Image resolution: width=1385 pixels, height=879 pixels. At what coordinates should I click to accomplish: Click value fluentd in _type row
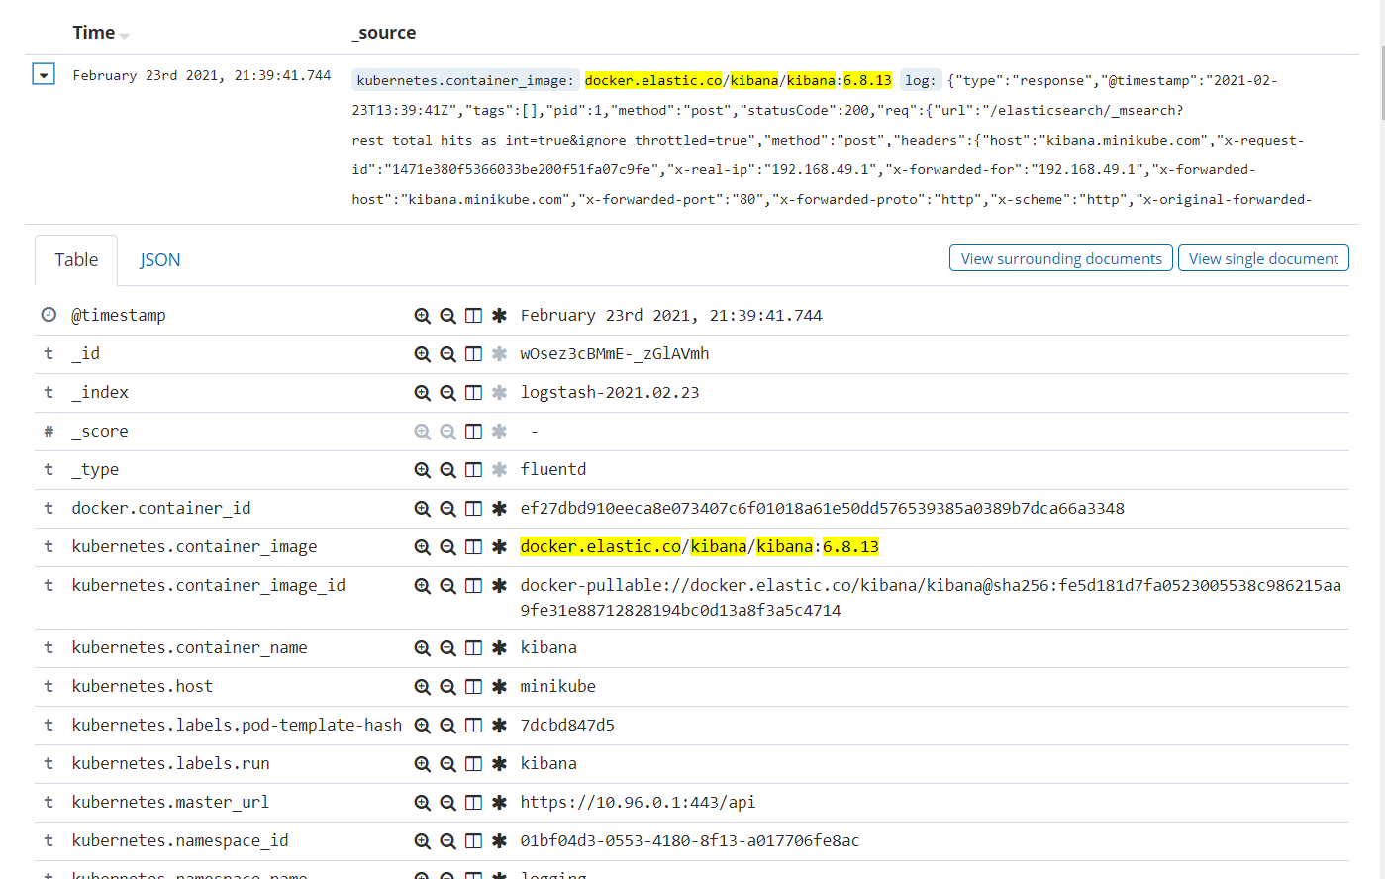553,470
